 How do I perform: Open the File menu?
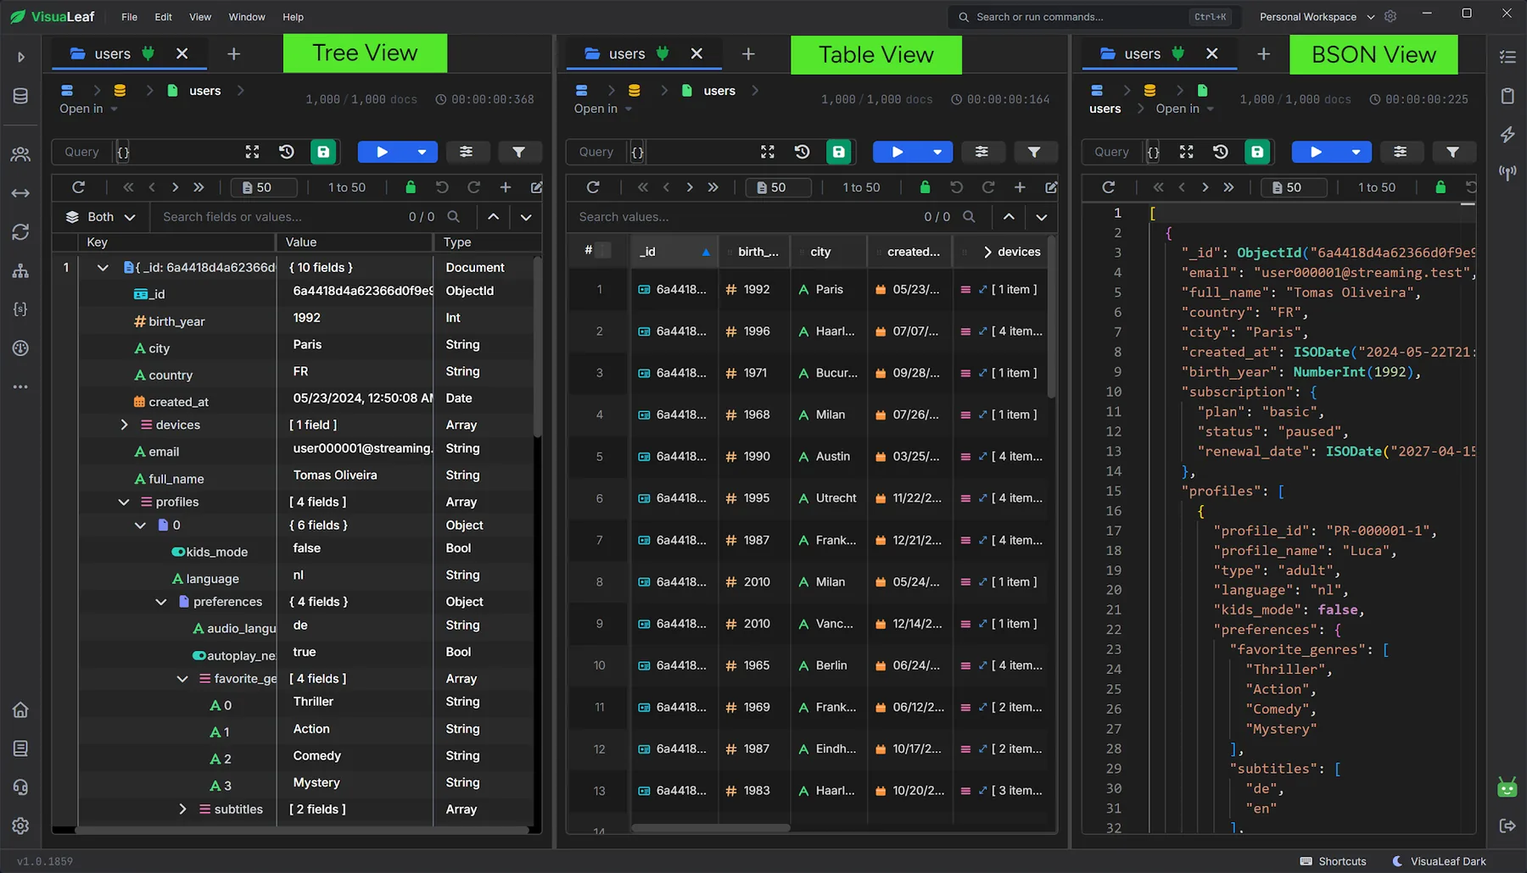pos(129,17)
